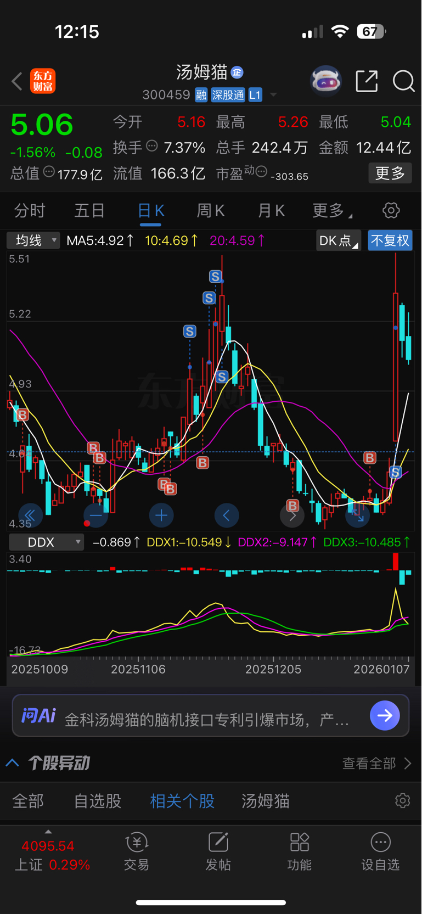Tap the stock code 300459
422x914 pixels.
click(x=166, y=95)
